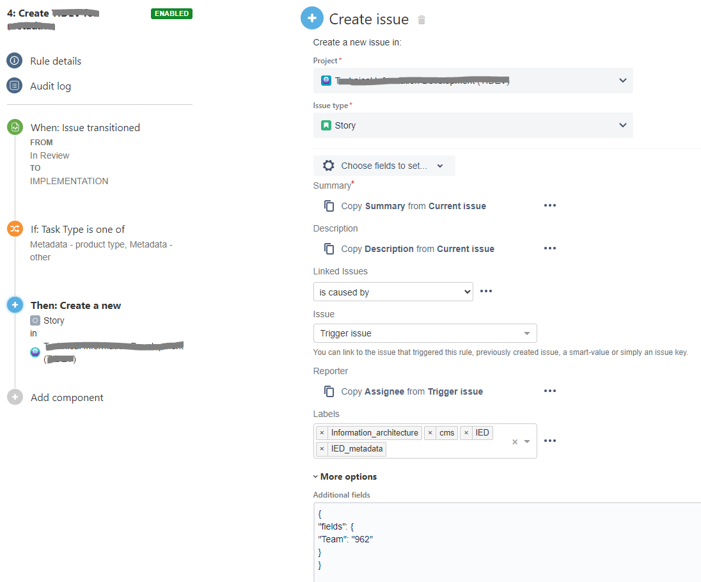The image size is (701, 582).
Task: Click the Audit log icon in sidebar
Action: pos(14,86)
